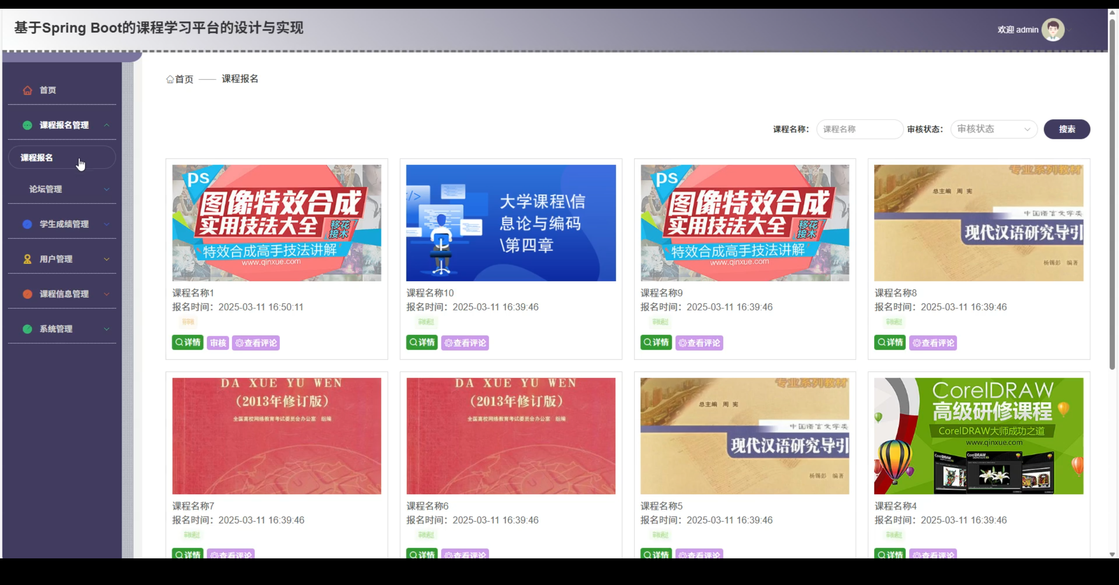This screenshot has height=585, width=1119.
Task: Select the 课程报名 submenu item
Action: point(37,158)
